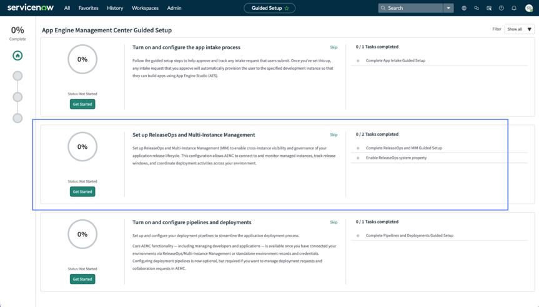Open Enable ReleaseOps system property task

pos(396,158)
